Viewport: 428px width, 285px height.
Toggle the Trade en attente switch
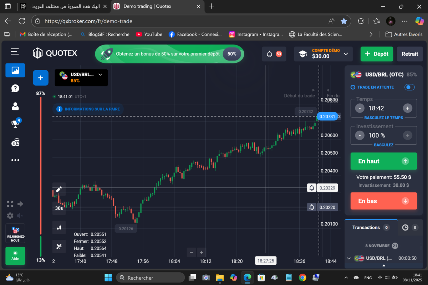coord(409,87)
